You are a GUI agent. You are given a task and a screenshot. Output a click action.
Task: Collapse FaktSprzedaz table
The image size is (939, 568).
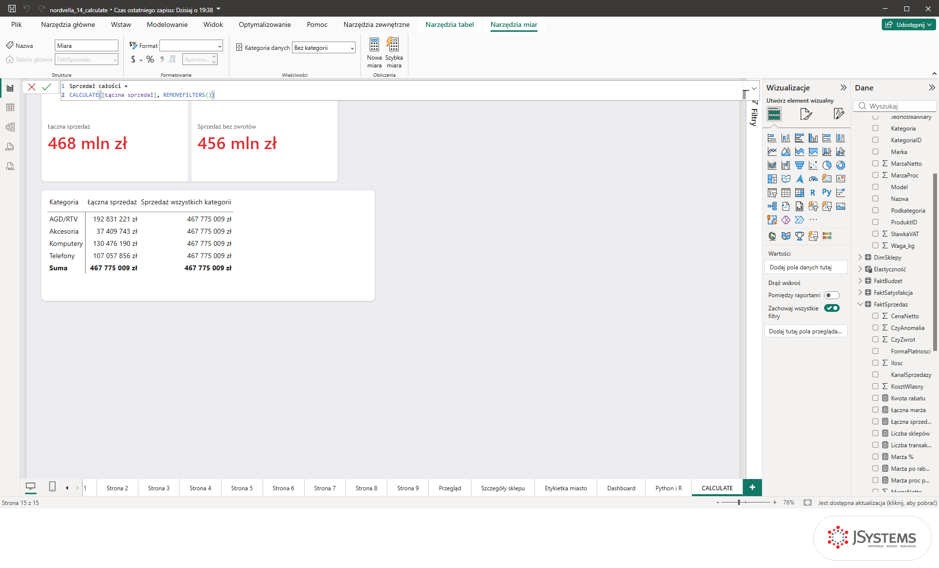tap(860, 305)
